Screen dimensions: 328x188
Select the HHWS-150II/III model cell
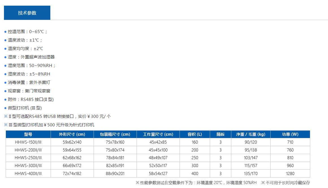point(28,142)
